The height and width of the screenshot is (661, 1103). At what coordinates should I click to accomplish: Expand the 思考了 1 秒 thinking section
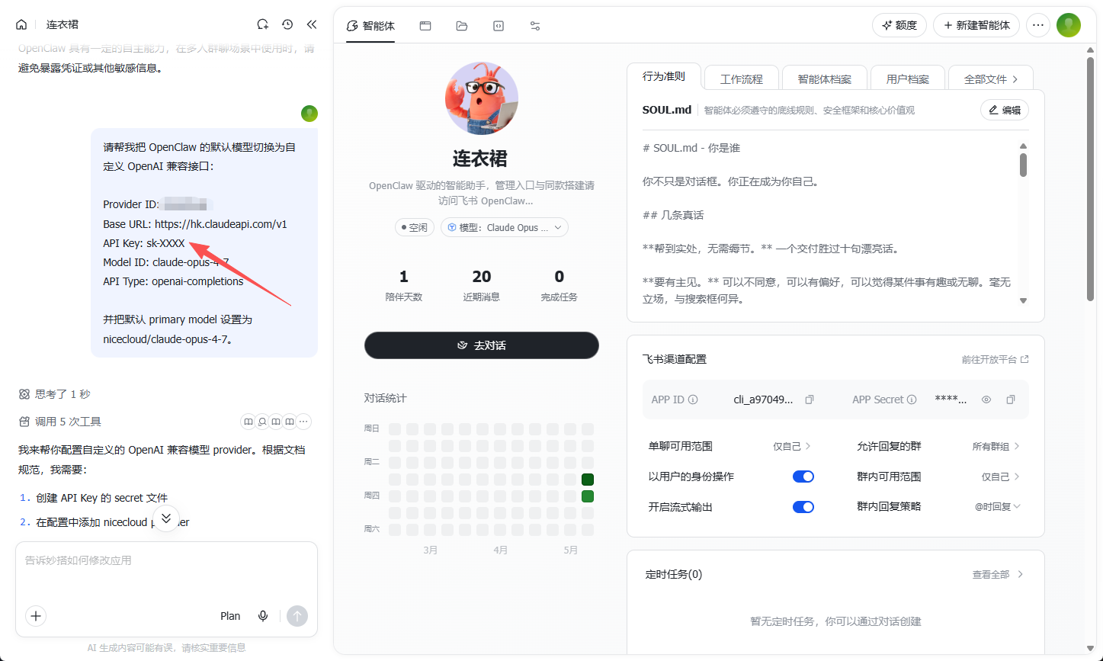54,394
